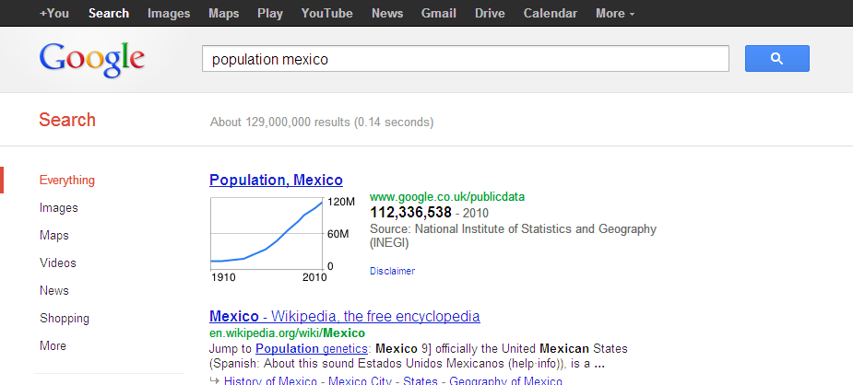Filter results by News in sidebar
This screenshot has width=853, height=385.
(53, 290)
